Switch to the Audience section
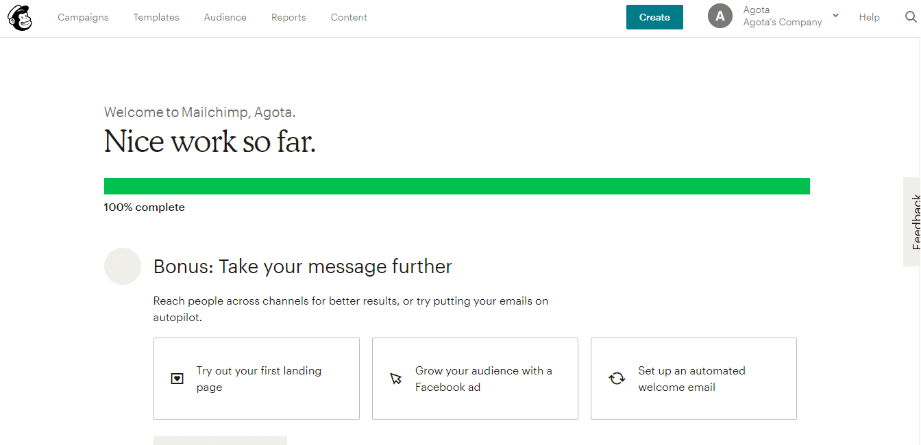The image size is (921, 445). (x=225, y=17)
